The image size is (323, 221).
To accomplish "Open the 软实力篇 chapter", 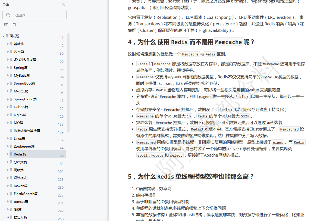I will point(21,217).
